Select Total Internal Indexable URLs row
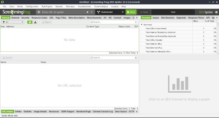 click(178, 52)
